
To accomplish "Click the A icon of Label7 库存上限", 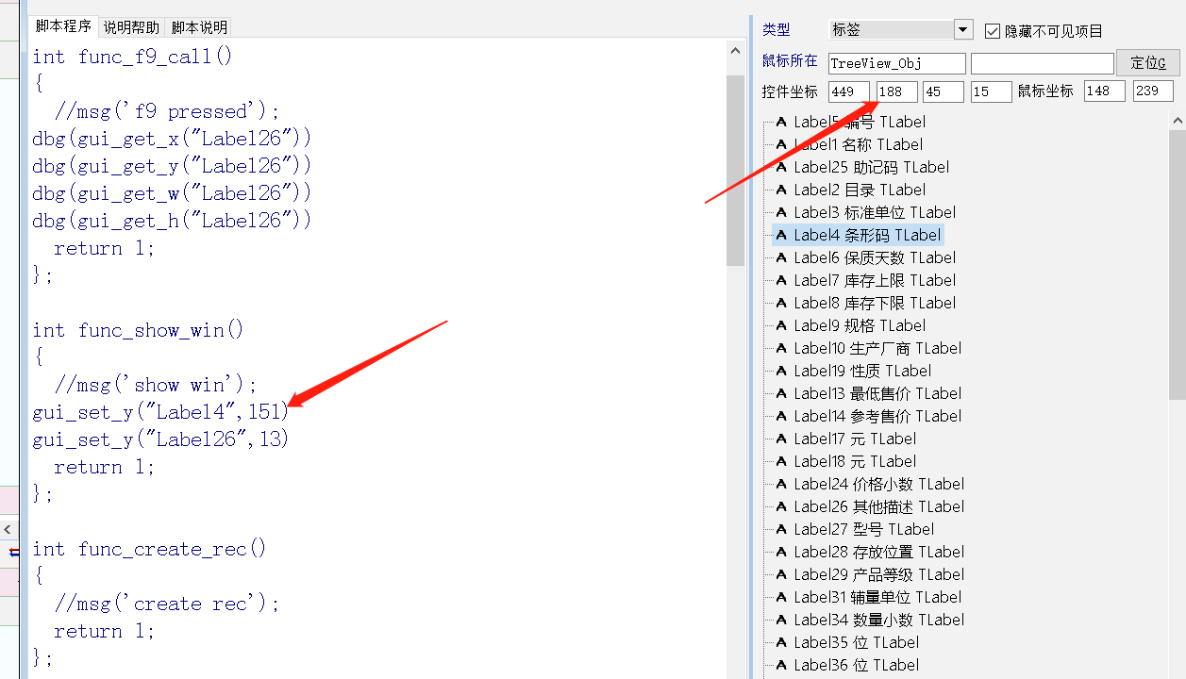I will pos(781,280).
